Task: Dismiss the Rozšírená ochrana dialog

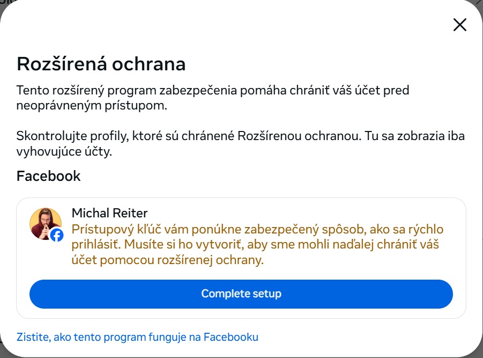Action: [x=459, y=25]
